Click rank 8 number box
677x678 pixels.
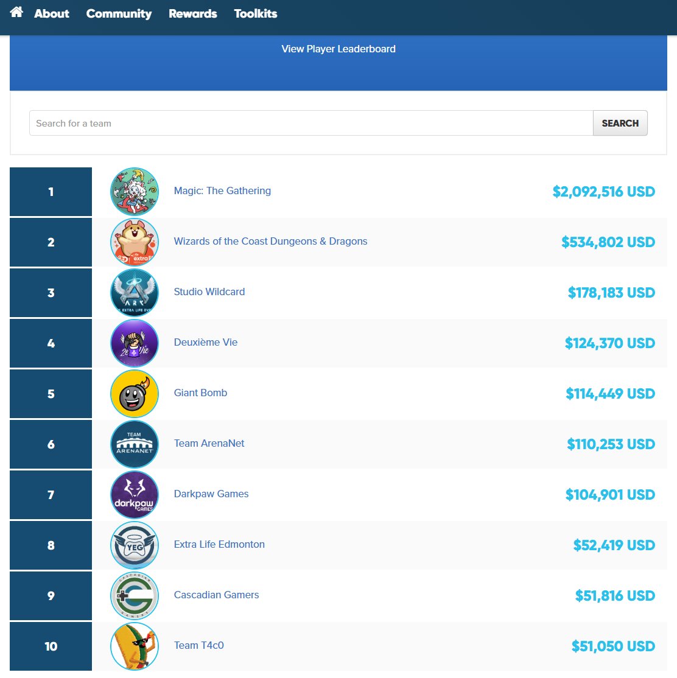click(51, 545)
